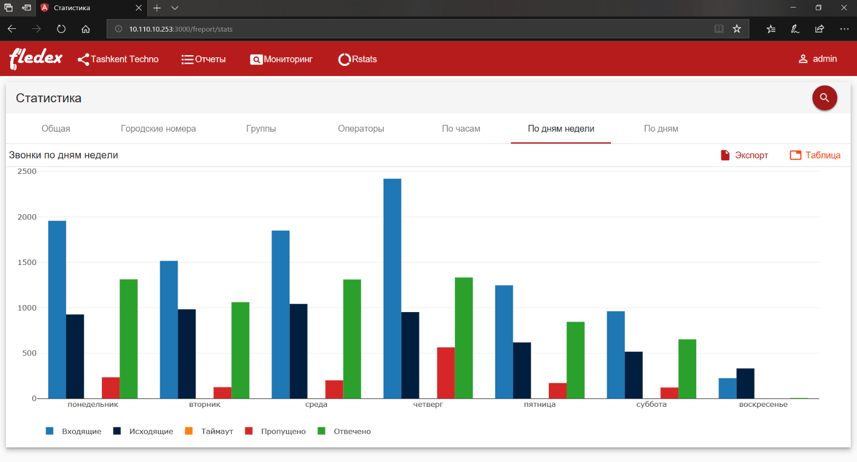Click the воскресенье axis label
The width and height of the screenshot is (857, 462).
pyautogui.click(x=763, y=404)
